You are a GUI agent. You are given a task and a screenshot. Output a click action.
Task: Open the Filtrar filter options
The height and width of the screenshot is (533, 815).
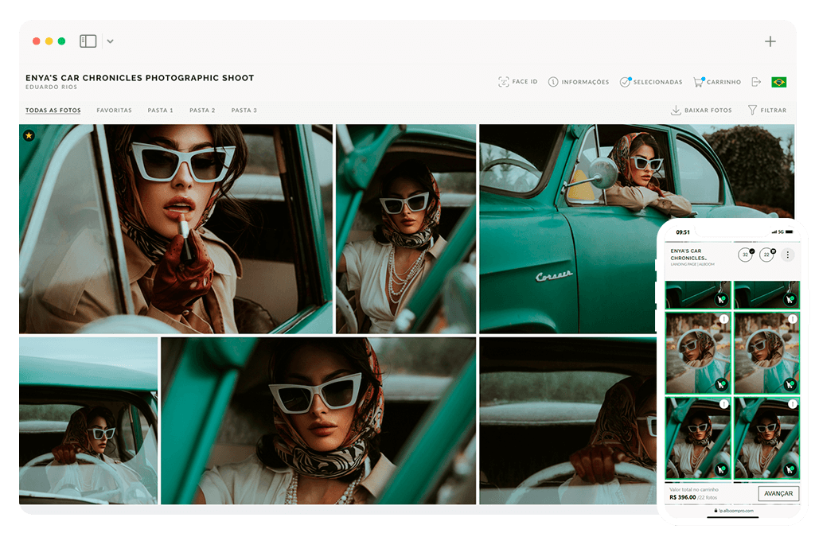[x=766, y=111]
